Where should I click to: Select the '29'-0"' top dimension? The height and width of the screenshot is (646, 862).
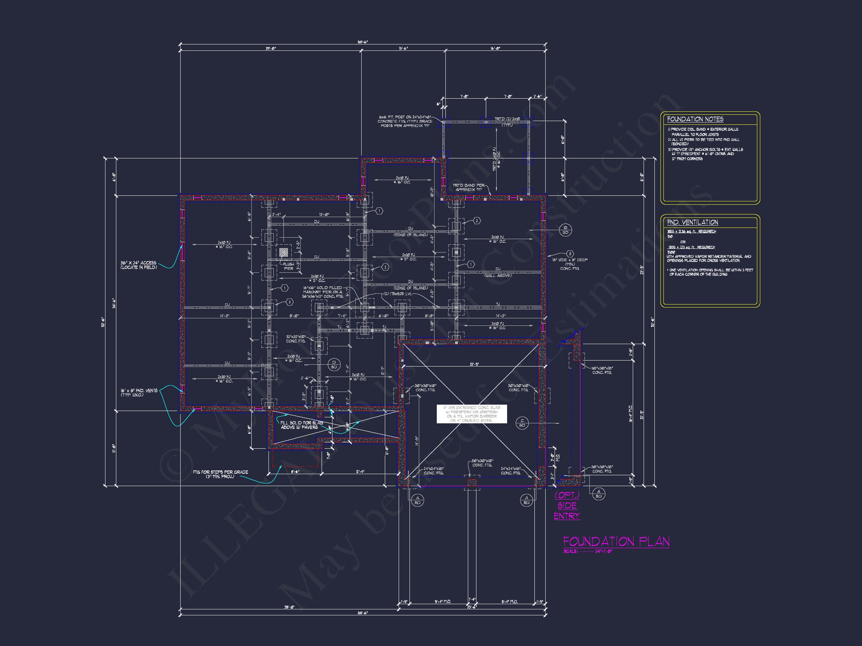coord(271,48)
